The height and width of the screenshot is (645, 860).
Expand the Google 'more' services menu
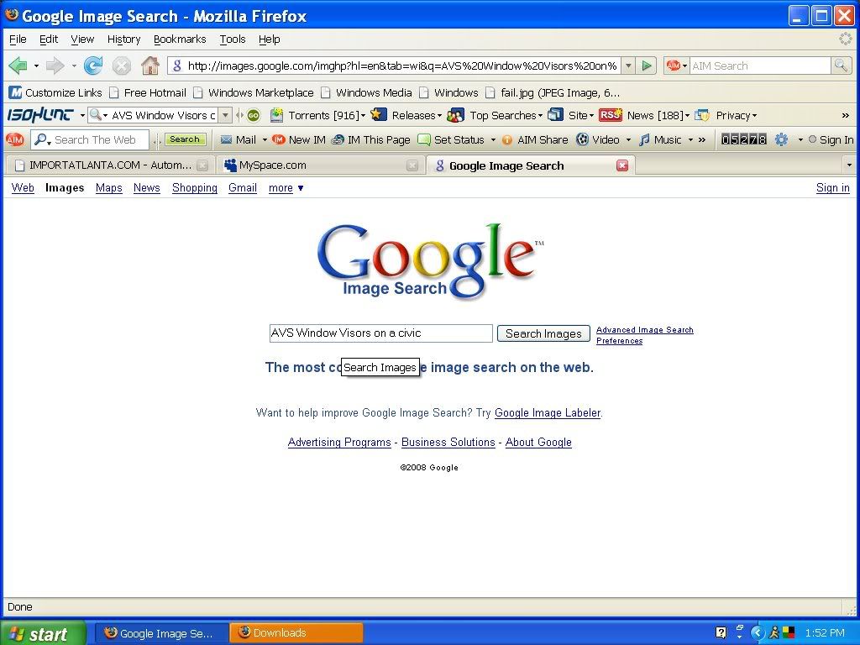coord(286,188)
